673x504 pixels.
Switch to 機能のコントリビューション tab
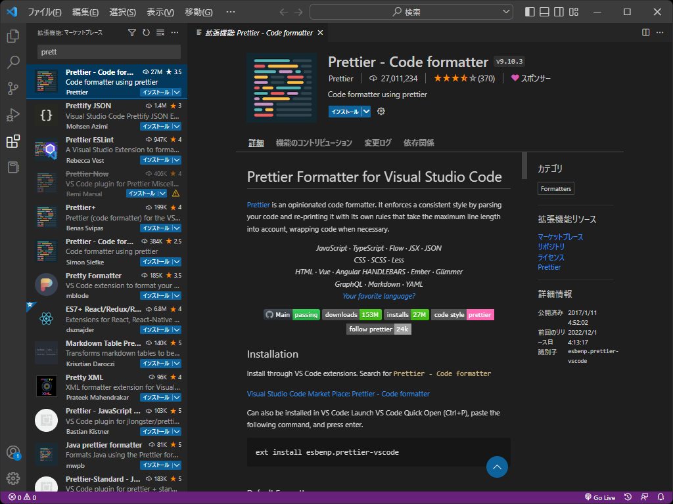(x=313, y=142)
